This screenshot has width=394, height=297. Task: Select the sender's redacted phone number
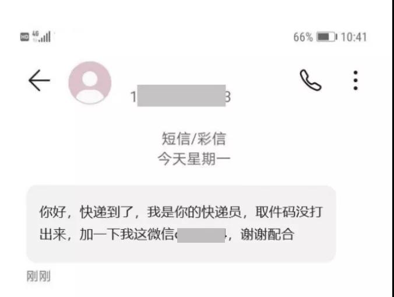(x=181, y=96)
